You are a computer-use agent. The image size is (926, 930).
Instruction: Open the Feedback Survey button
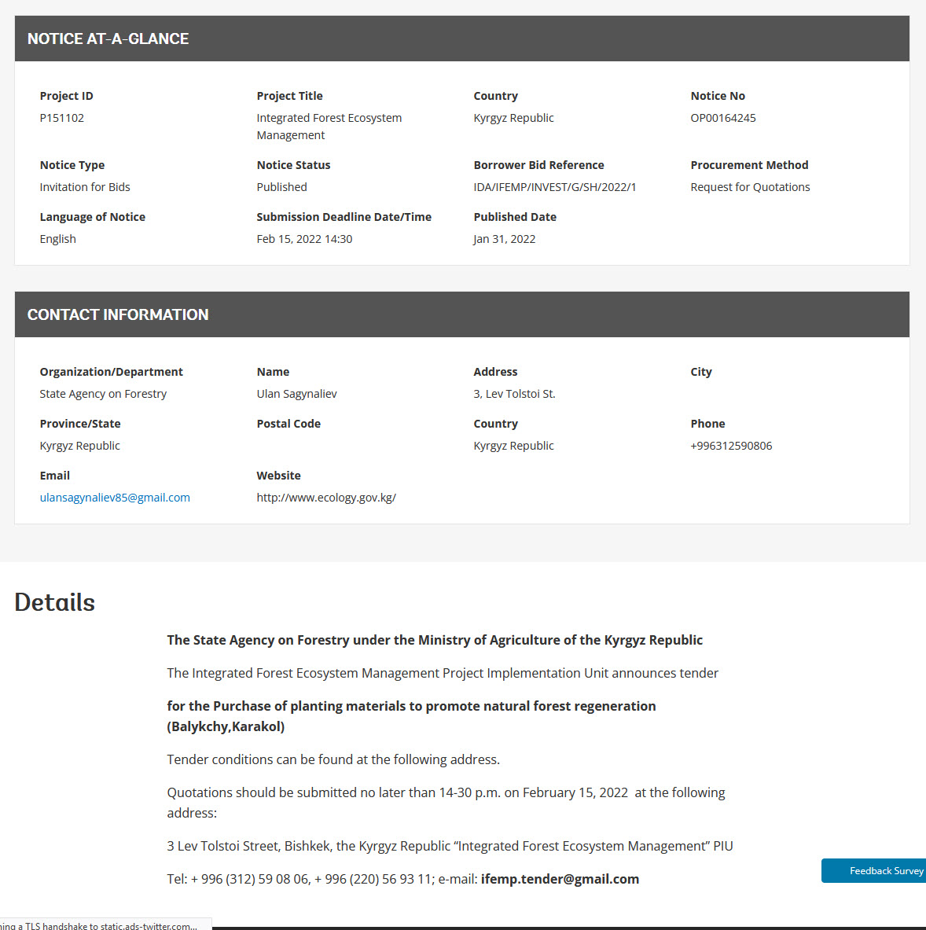874,871
